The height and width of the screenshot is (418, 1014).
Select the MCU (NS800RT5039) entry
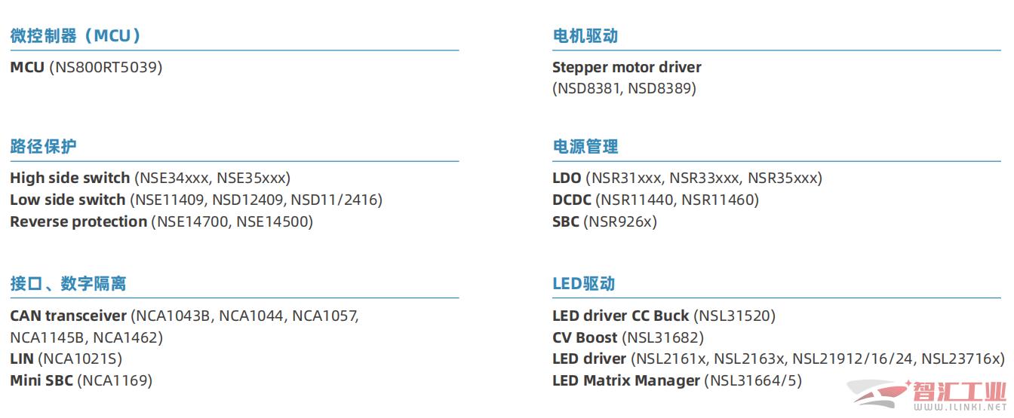[x=86, y=67]
